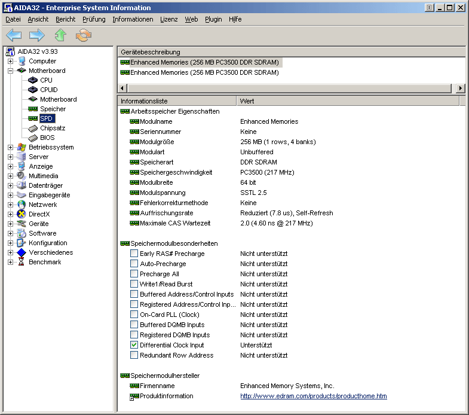Click the Anzeige monitor icon

tap(22, 166)
